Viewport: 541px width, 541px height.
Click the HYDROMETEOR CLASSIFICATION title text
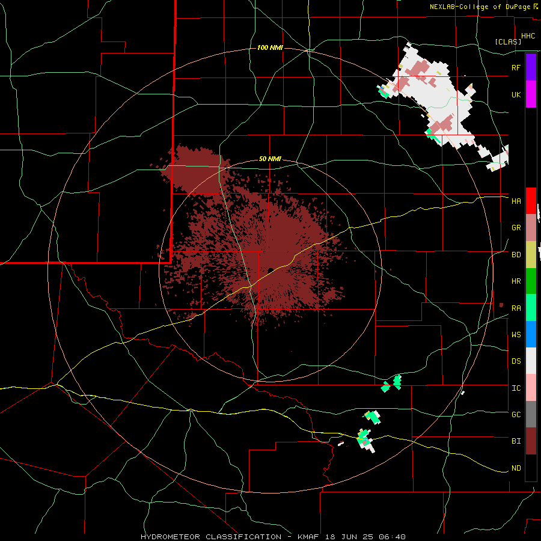point(211,537)
